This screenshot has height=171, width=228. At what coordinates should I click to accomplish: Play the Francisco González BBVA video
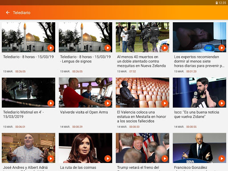coord(222,159)
